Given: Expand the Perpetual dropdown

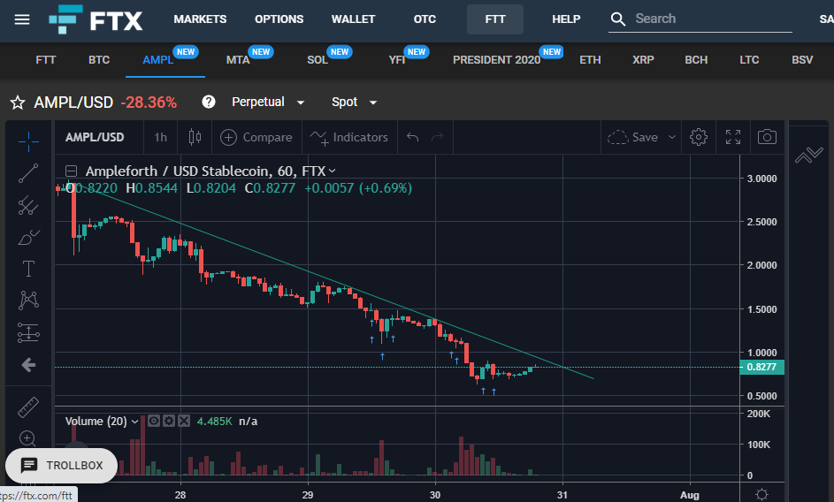Looking at the screenshot, I should pos(268,103).
